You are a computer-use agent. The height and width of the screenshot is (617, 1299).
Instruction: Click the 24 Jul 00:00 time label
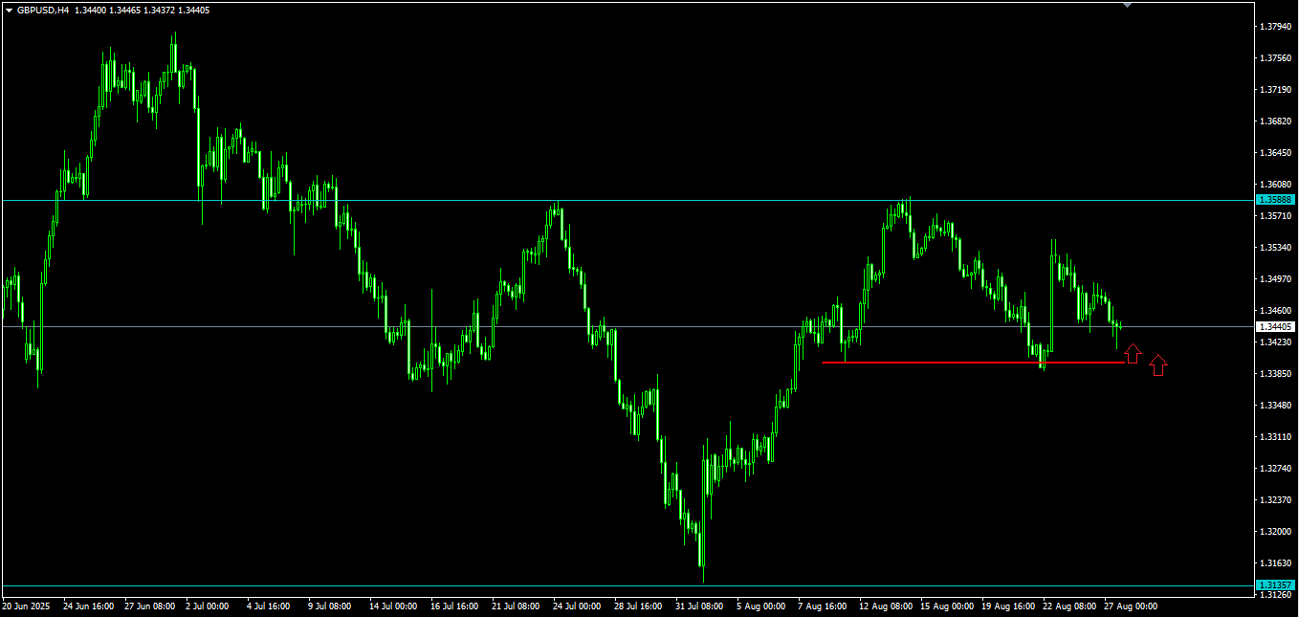[579, 606]
